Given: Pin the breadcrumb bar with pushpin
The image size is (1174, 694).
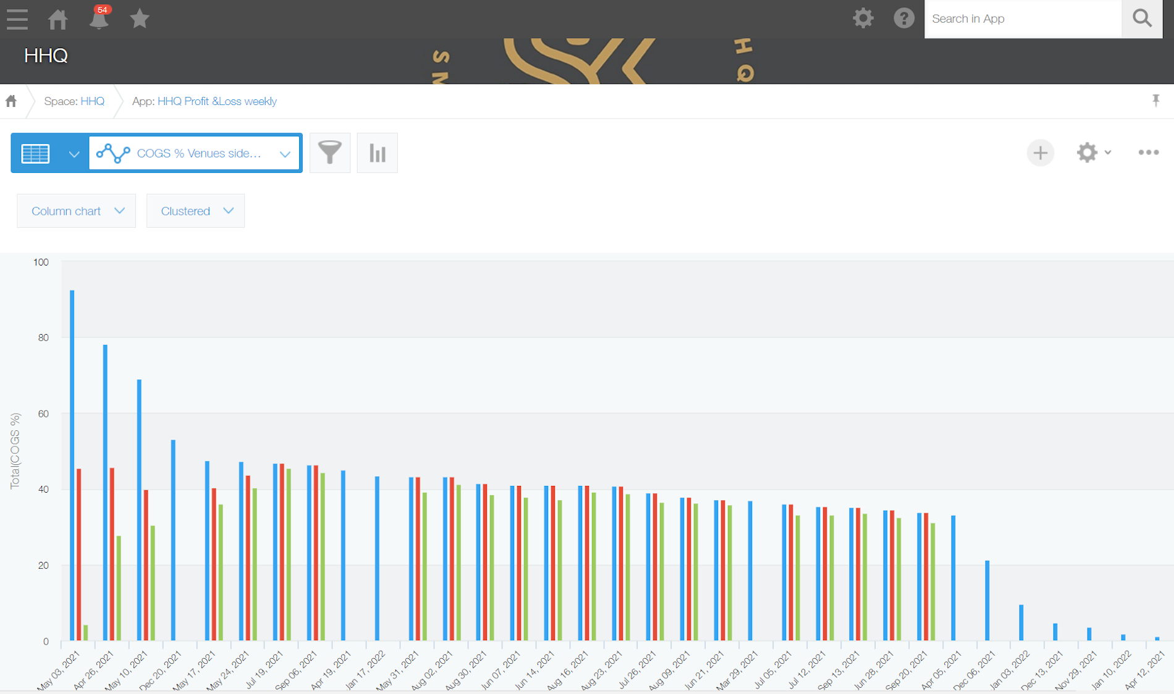Looking at the screenshot, I should (1155, 101).
